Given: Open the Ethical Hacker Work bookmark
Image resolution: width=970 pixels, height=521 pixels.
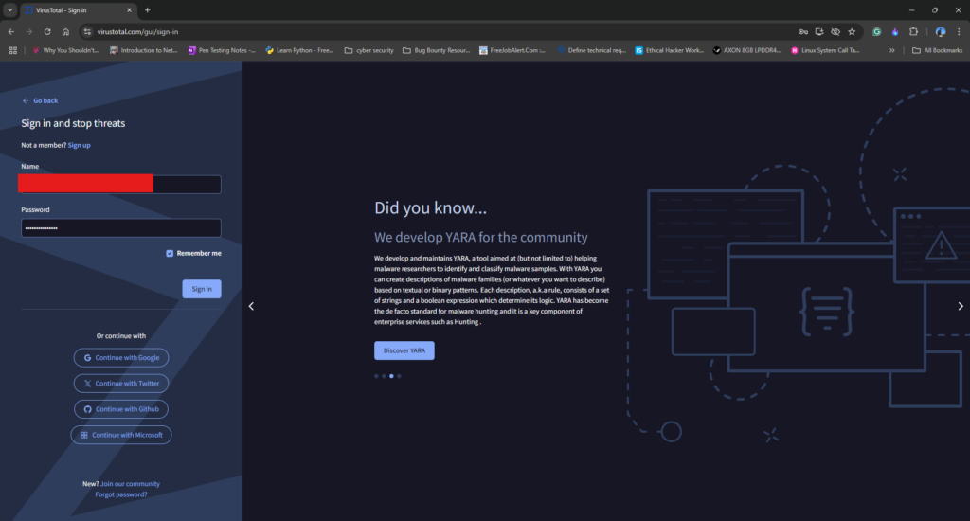Looking at the screenshot, I should (670, 50).
